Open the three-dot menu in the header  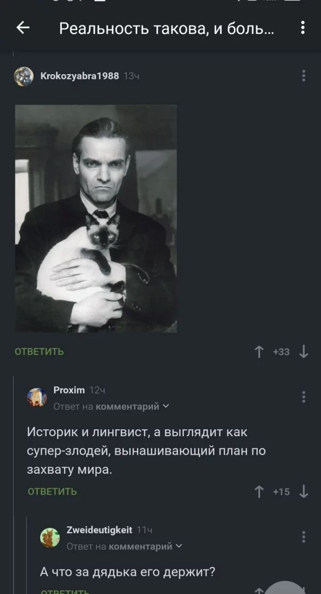(302, 28)
